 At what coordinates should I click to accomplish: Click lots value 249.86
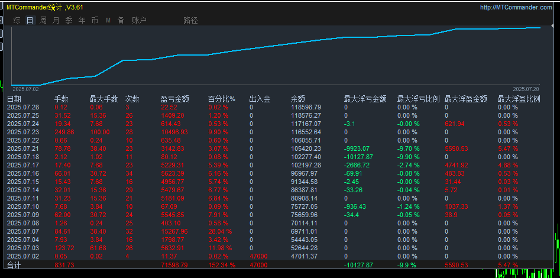click(64, 132)
